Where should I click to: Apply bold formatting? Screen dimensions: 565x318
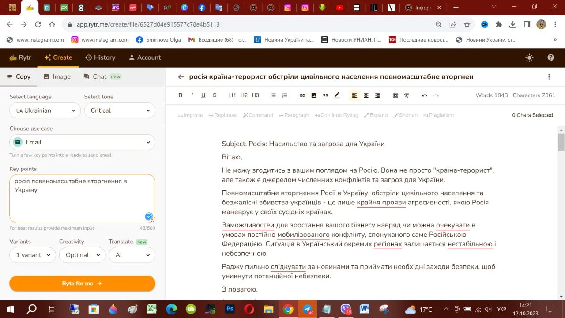(x=180, y=95)
